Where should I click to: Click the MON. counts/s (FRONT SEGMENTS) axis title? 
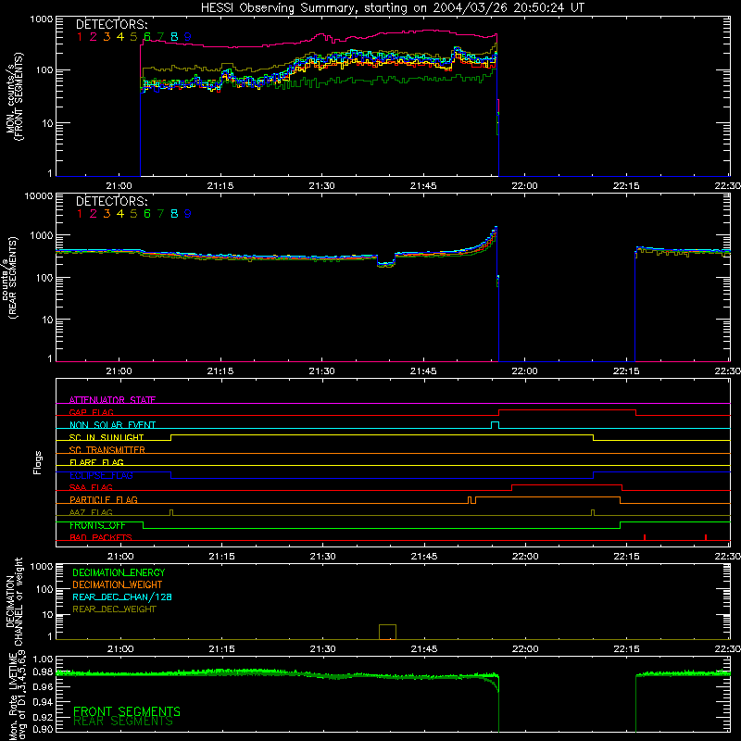(x=14, y=96)
